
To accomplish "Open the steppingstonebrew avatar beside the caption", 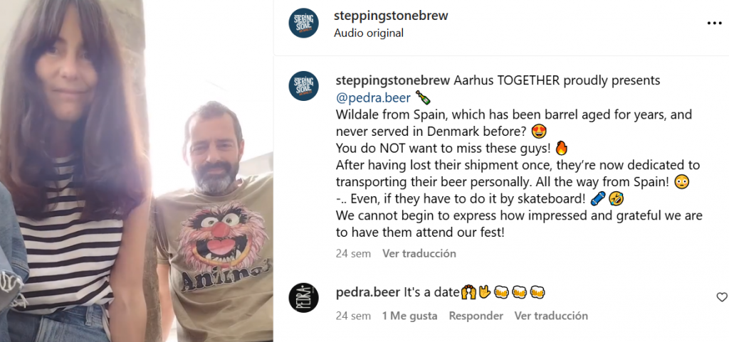I will 303,86.
